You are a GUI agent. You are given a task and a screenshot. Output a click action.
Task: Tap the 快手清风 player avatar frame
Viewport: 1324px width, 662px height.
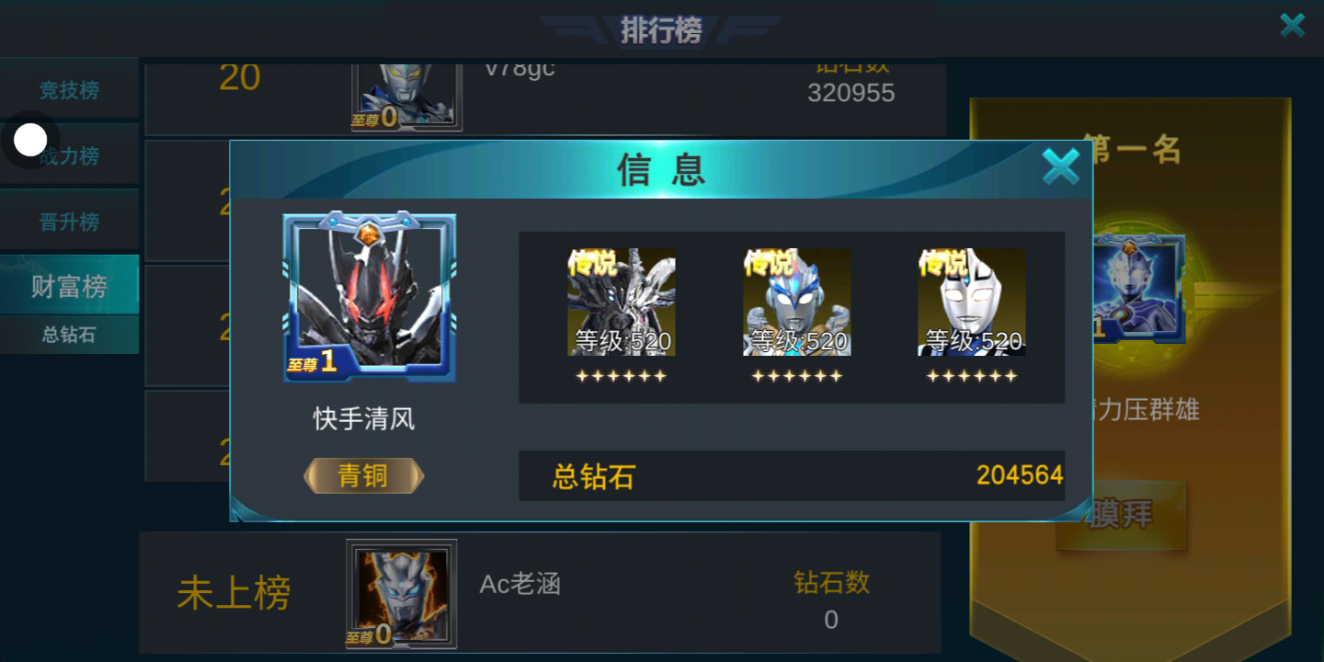tap(370, 297)
